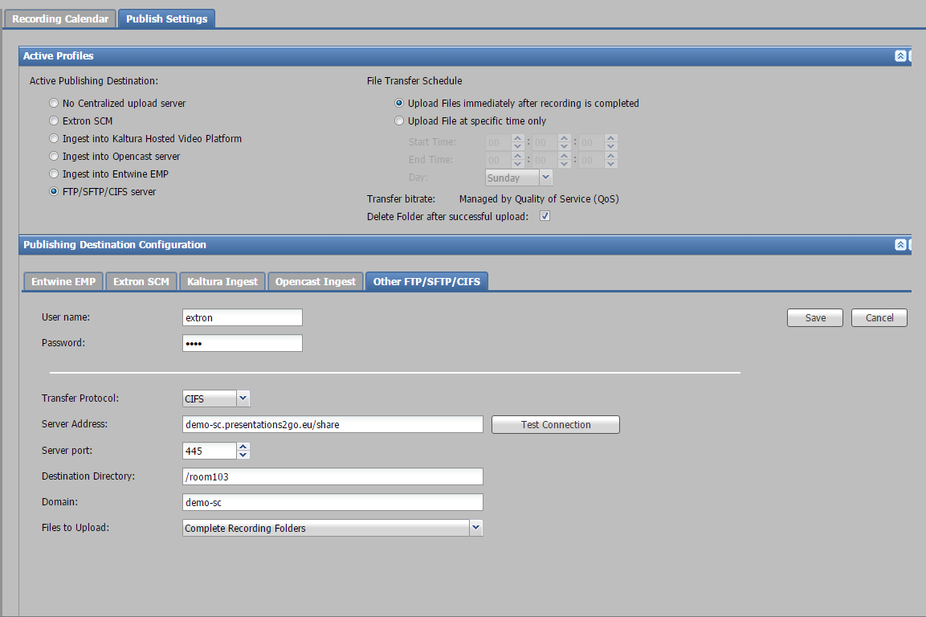926x617 pixels.
Task: Focus the User name field
Action: [242, 317]
